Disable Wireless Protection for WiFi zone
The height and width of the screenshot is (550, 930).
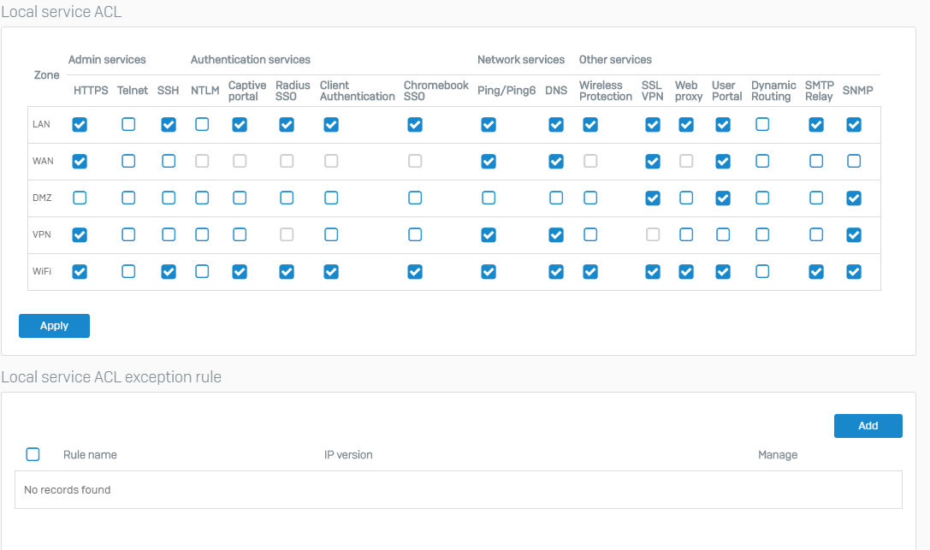coord(590,272)
